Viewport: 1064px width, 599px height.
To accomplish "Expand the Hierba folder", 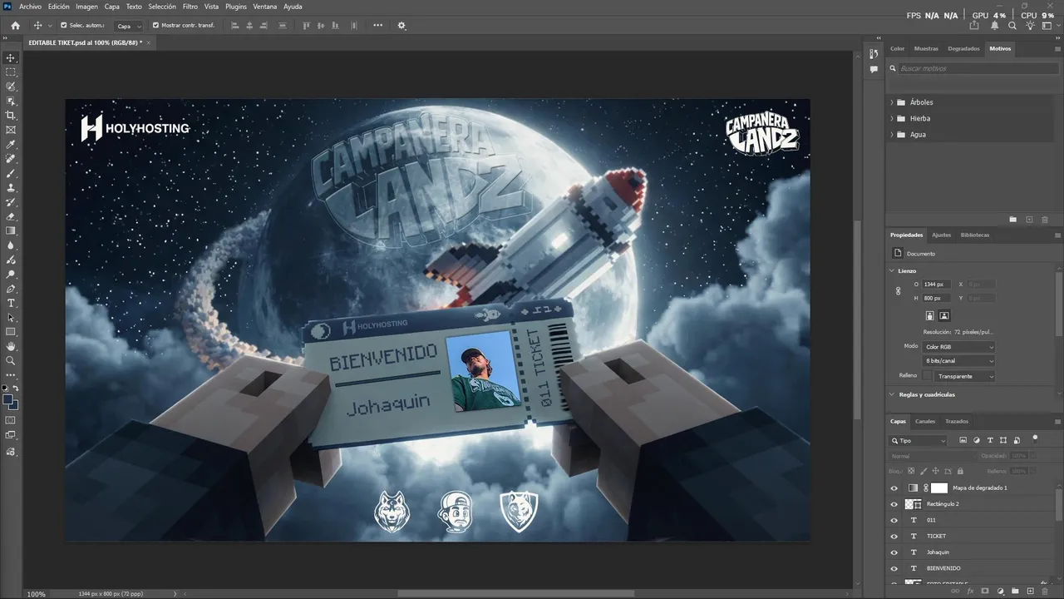I will [x=892, y=118].
